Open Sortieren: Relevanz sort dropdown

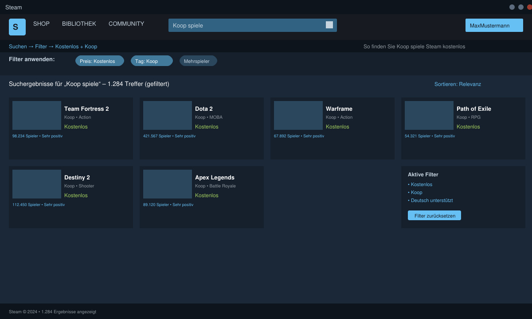(x=458, y=84)
